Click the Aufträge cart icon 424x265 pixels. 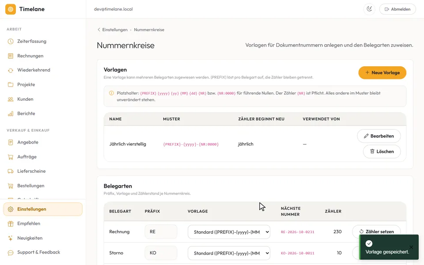point(11,157)
